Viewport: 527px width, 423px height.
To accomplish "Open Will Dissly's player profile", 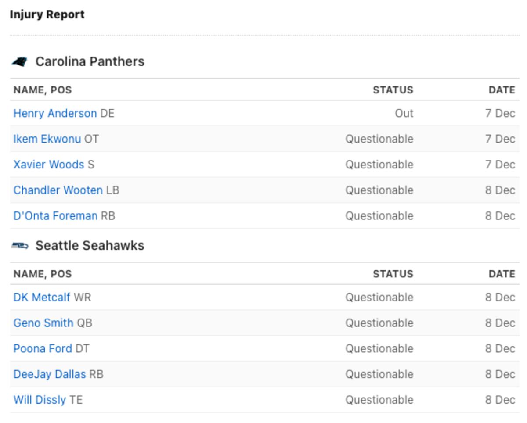I will click(40, 400).
